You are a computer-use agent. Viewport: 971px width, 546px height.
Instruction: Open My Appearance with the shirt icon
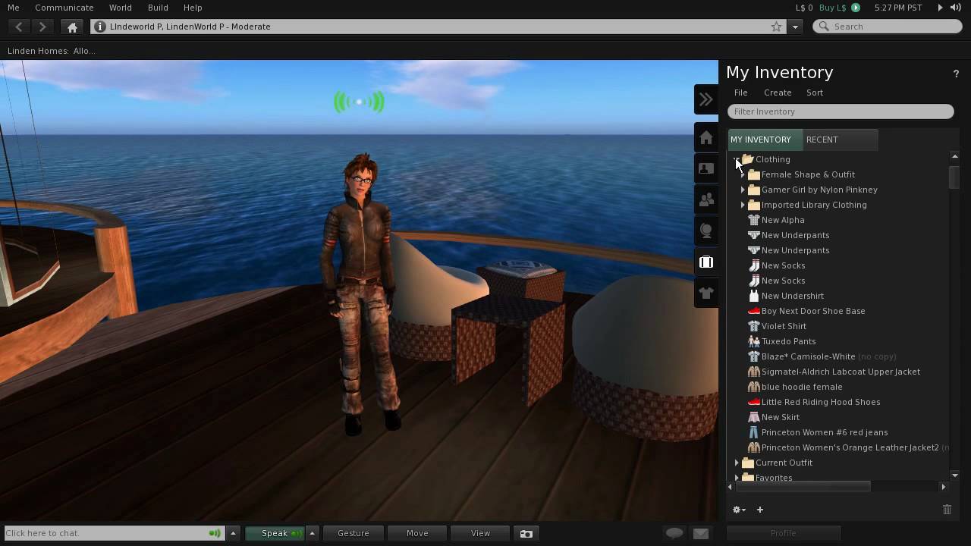point(705,293)
